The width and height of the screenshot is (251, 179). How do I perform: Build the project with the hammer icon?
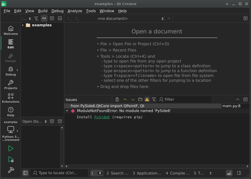11,170
